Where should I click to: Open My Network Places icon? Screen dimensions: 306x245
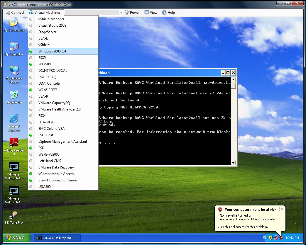click(x=14, y=75)
